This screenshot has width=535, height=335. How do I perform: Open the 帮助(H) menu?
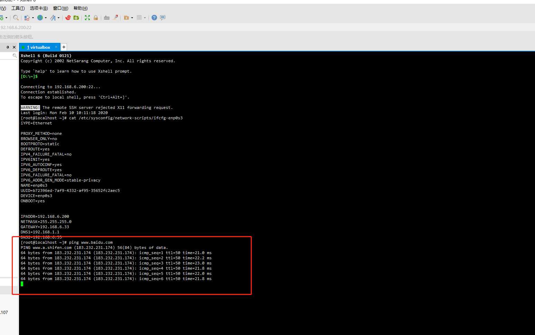tap(80, 8)
